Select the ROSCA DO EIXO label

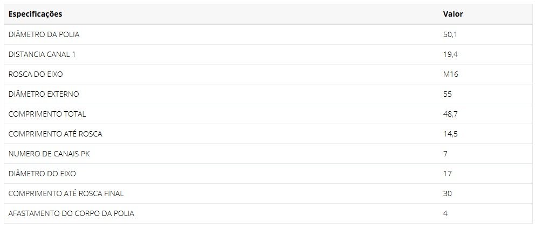coord(36,74)
